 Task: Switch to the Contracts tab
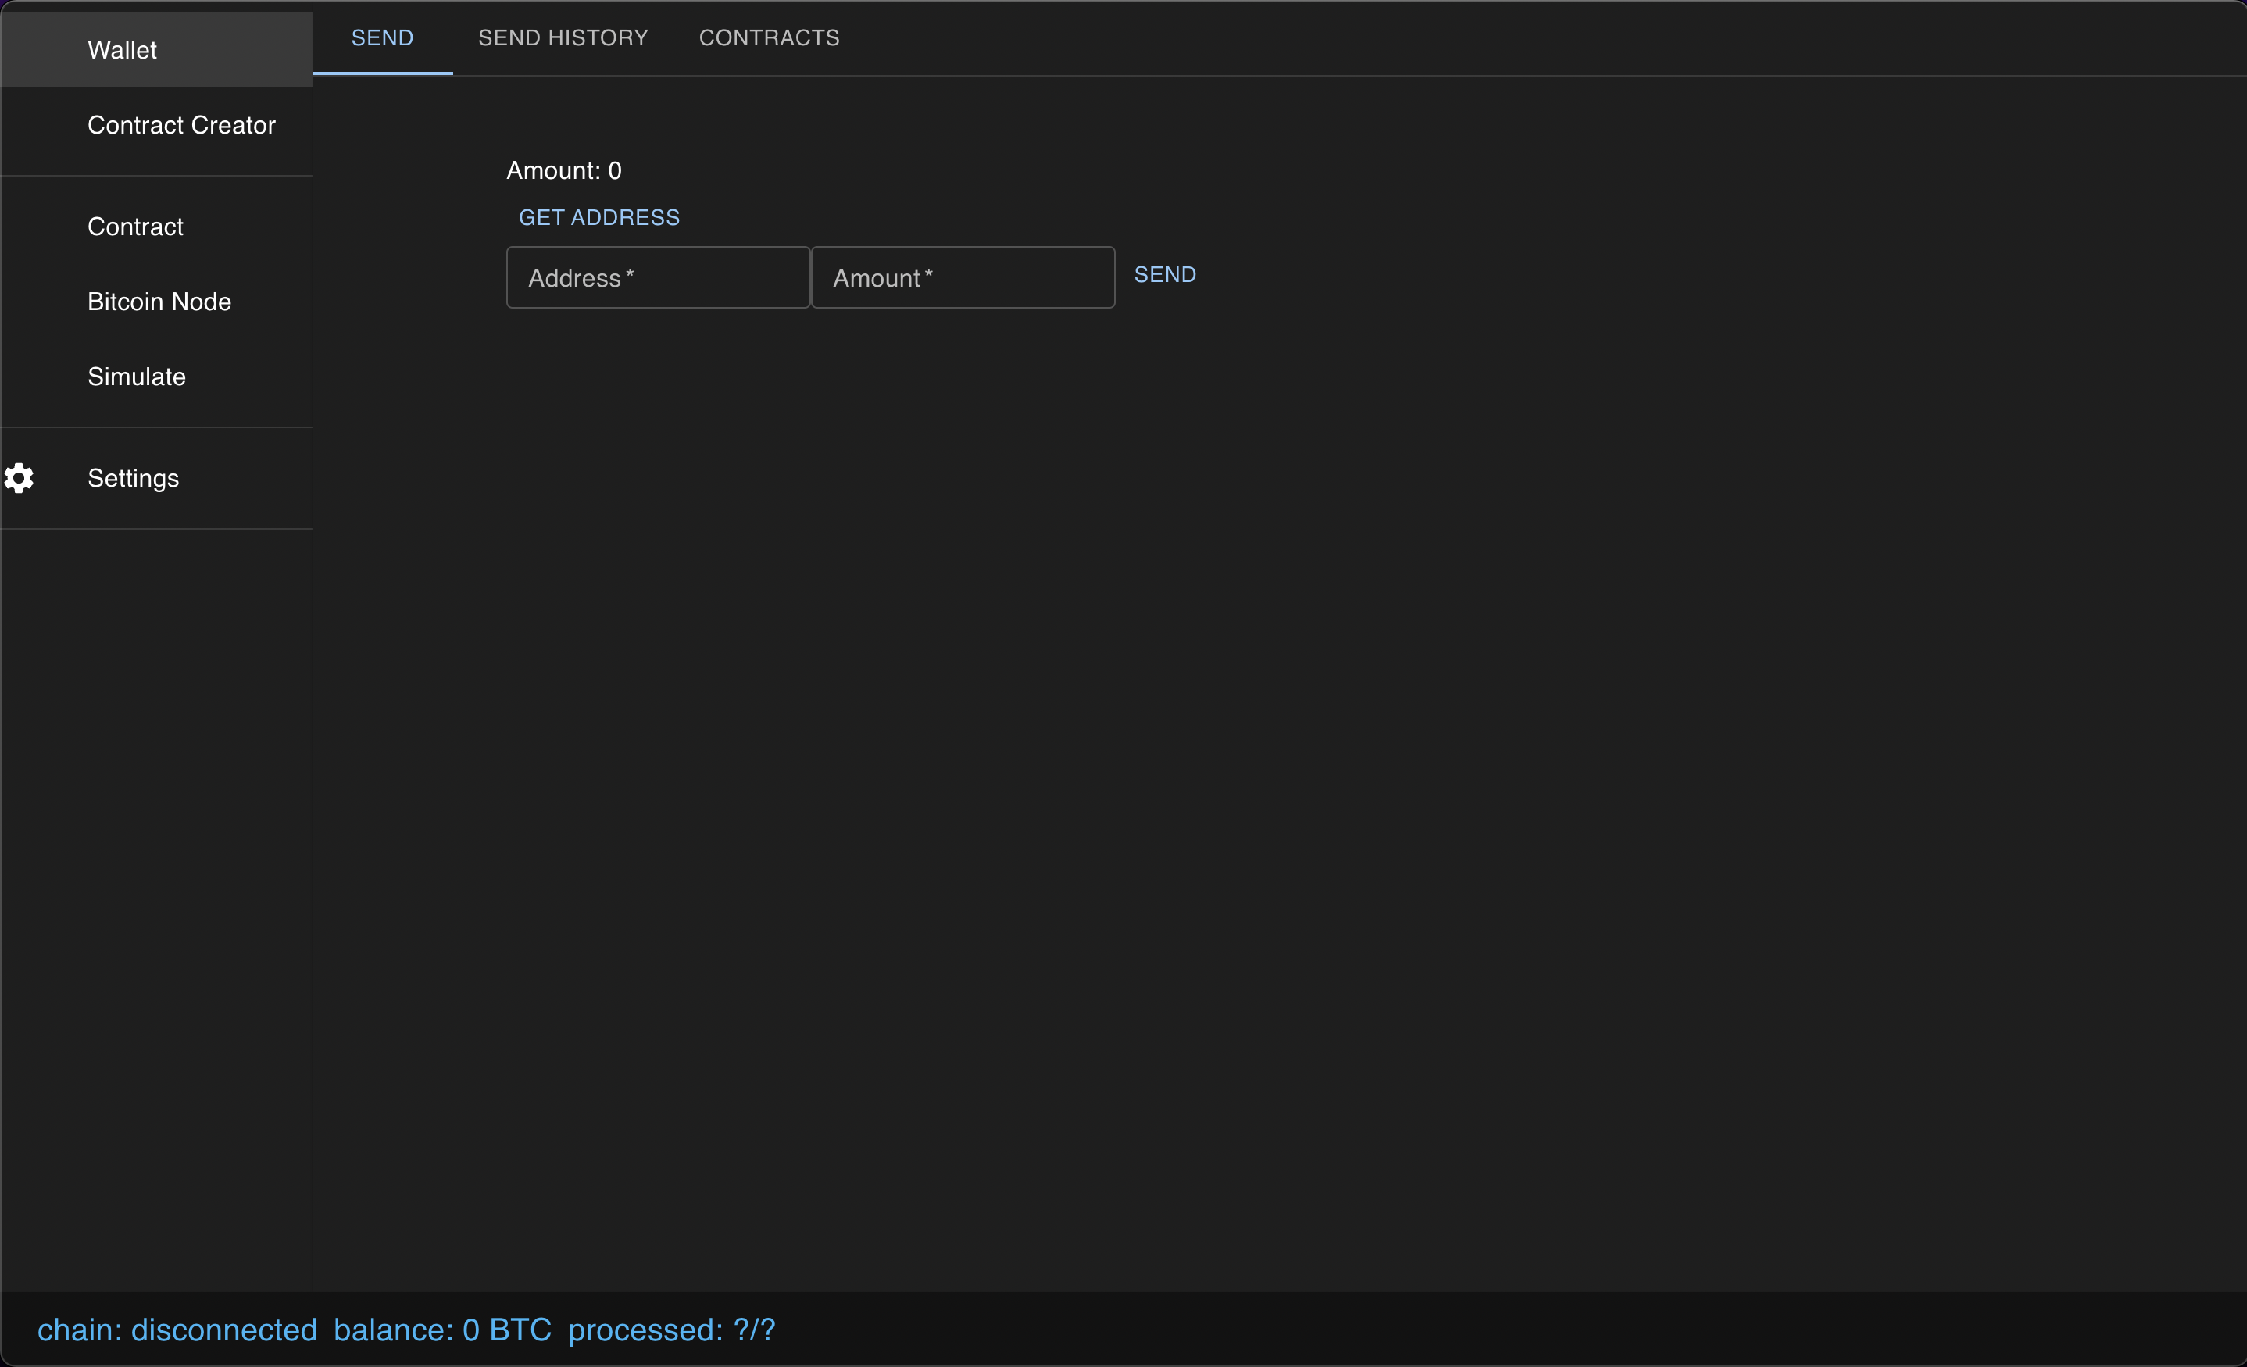(x=769, y=37)
